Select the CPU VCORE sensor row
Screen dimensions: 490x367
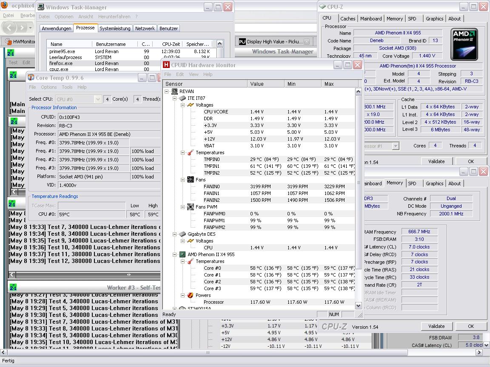coord(259,112)
